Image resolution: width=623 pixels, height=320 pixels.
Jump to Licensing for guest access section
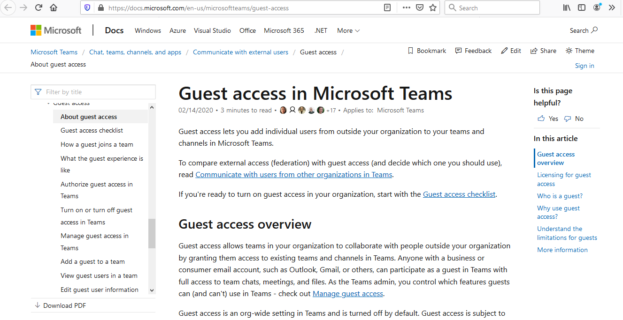coord(564,179)
